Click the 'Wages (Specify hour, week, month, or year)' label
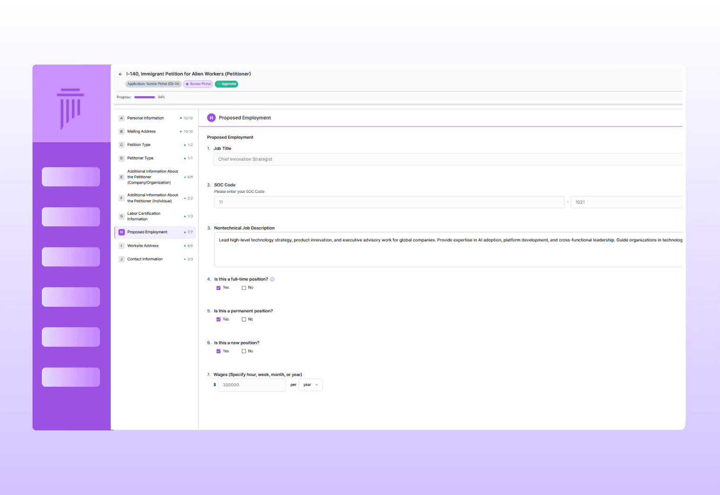This screenshot has height=495, width=720. tap(258, 375)
